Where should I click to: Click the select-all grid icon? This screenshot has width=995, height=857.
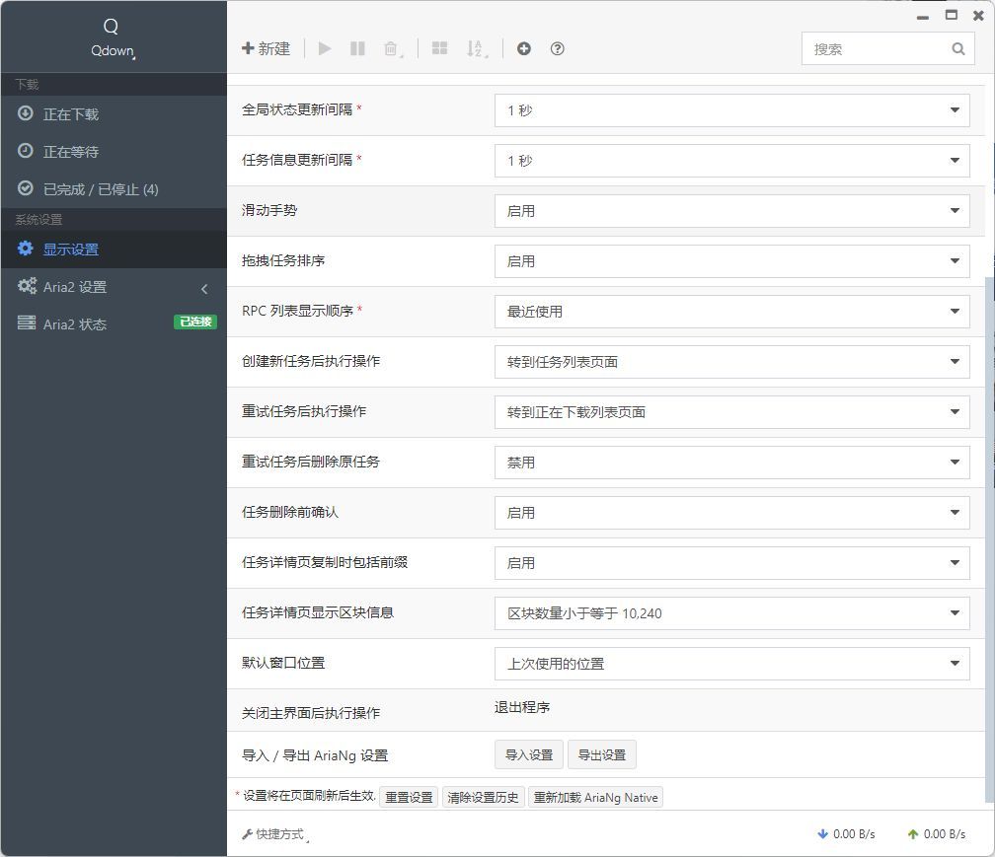click(439, 47)
